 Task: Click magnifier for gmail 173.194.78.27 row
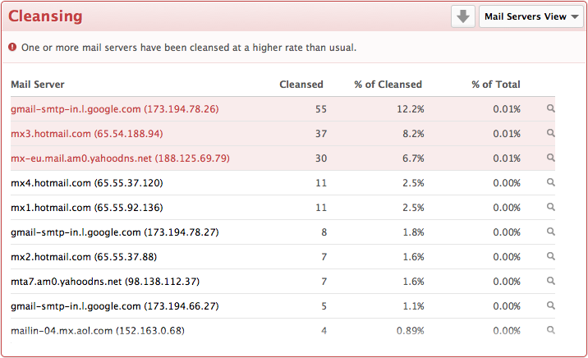pyautogui.click(x=550, y=232)
